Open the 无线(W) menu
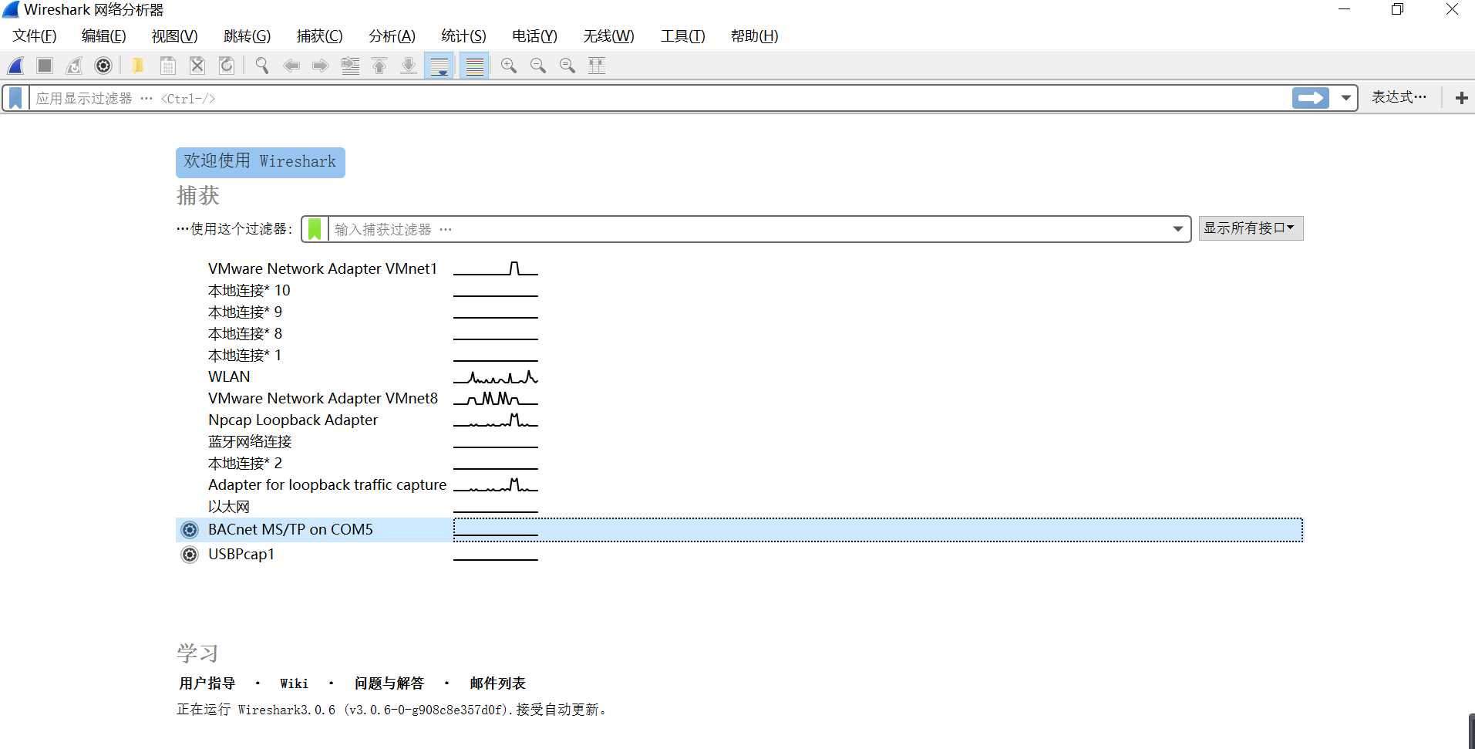Screen dimensions: 1475x749 (608, 36)
